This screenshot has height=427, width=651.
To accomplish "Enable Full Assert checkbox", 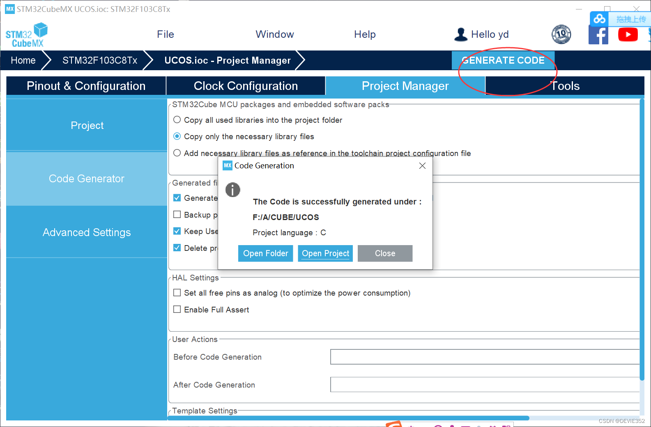I will click(x=177, y=310).
